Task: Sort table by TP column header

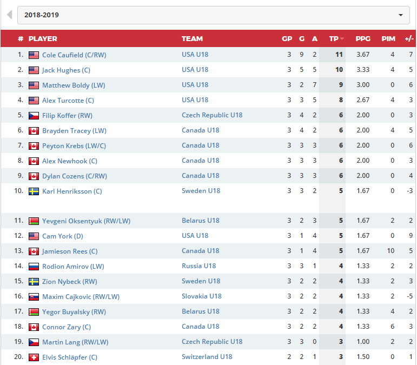Action: [336, 39]
